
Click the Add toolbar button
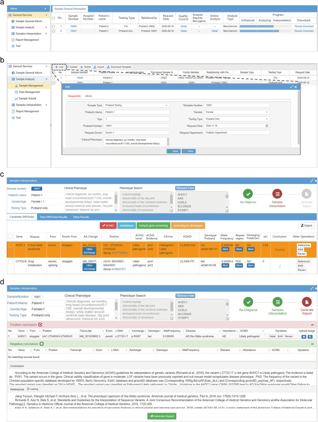point(58,67)
